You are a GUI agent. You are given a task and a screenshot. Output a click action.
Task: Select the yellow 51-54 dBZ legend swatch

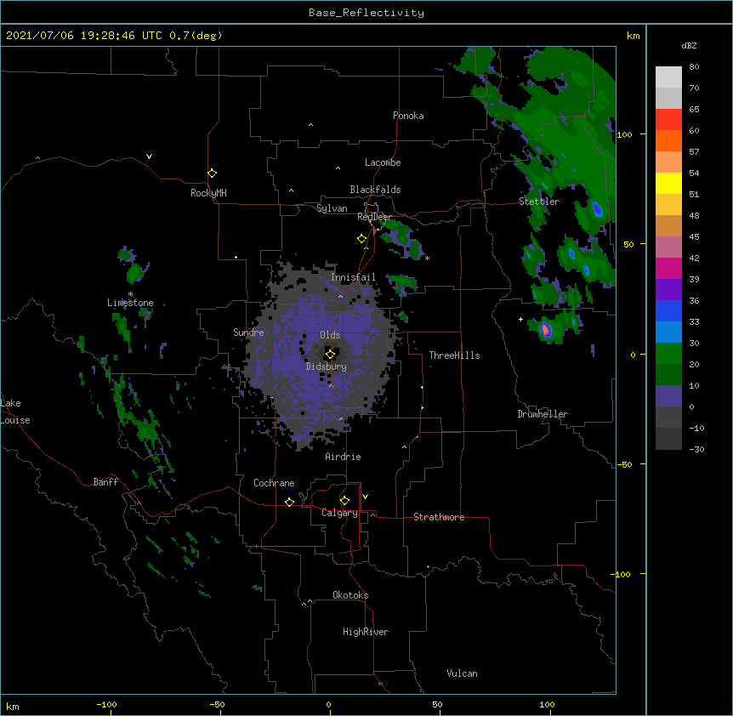pyautogui.click(x=668, y=183)
